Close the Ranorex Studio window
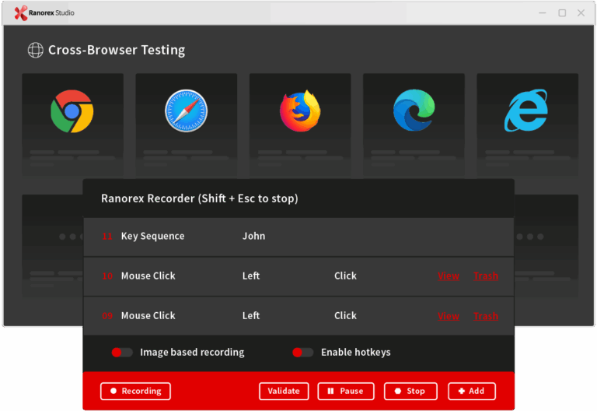Viewport: 597px width, 411px height. [x=581, y=13]
